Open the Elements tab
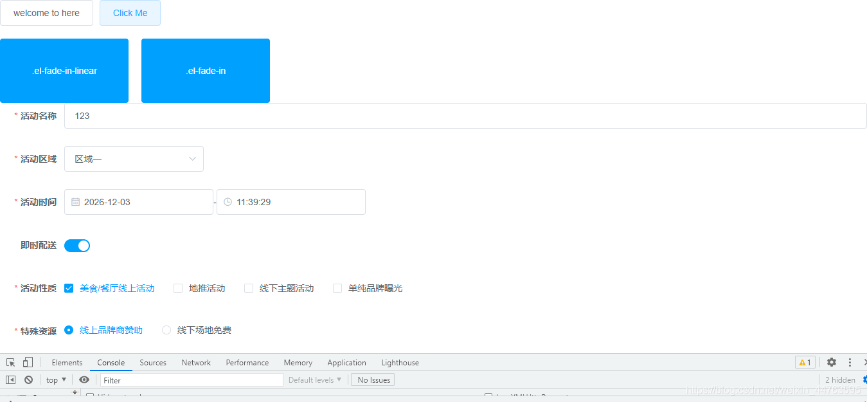The width and height of the screenshot is (867, 402). [67, 362]
